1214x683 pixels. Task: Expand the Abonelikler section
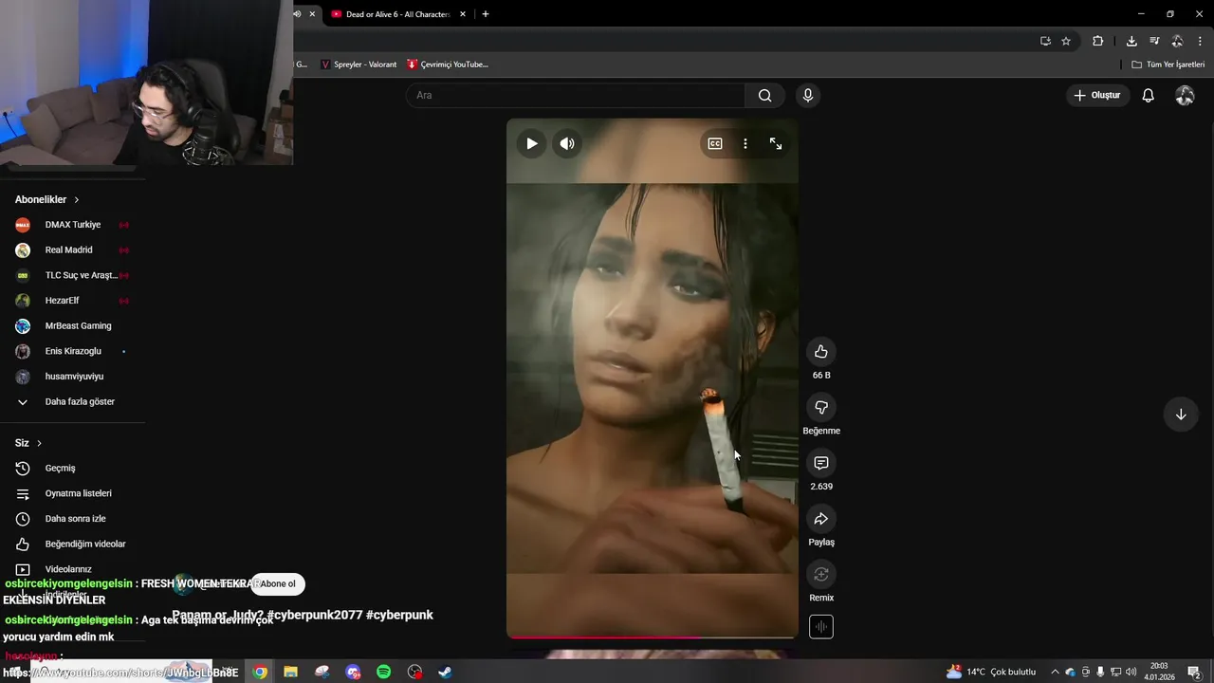[x=47, y=199]
